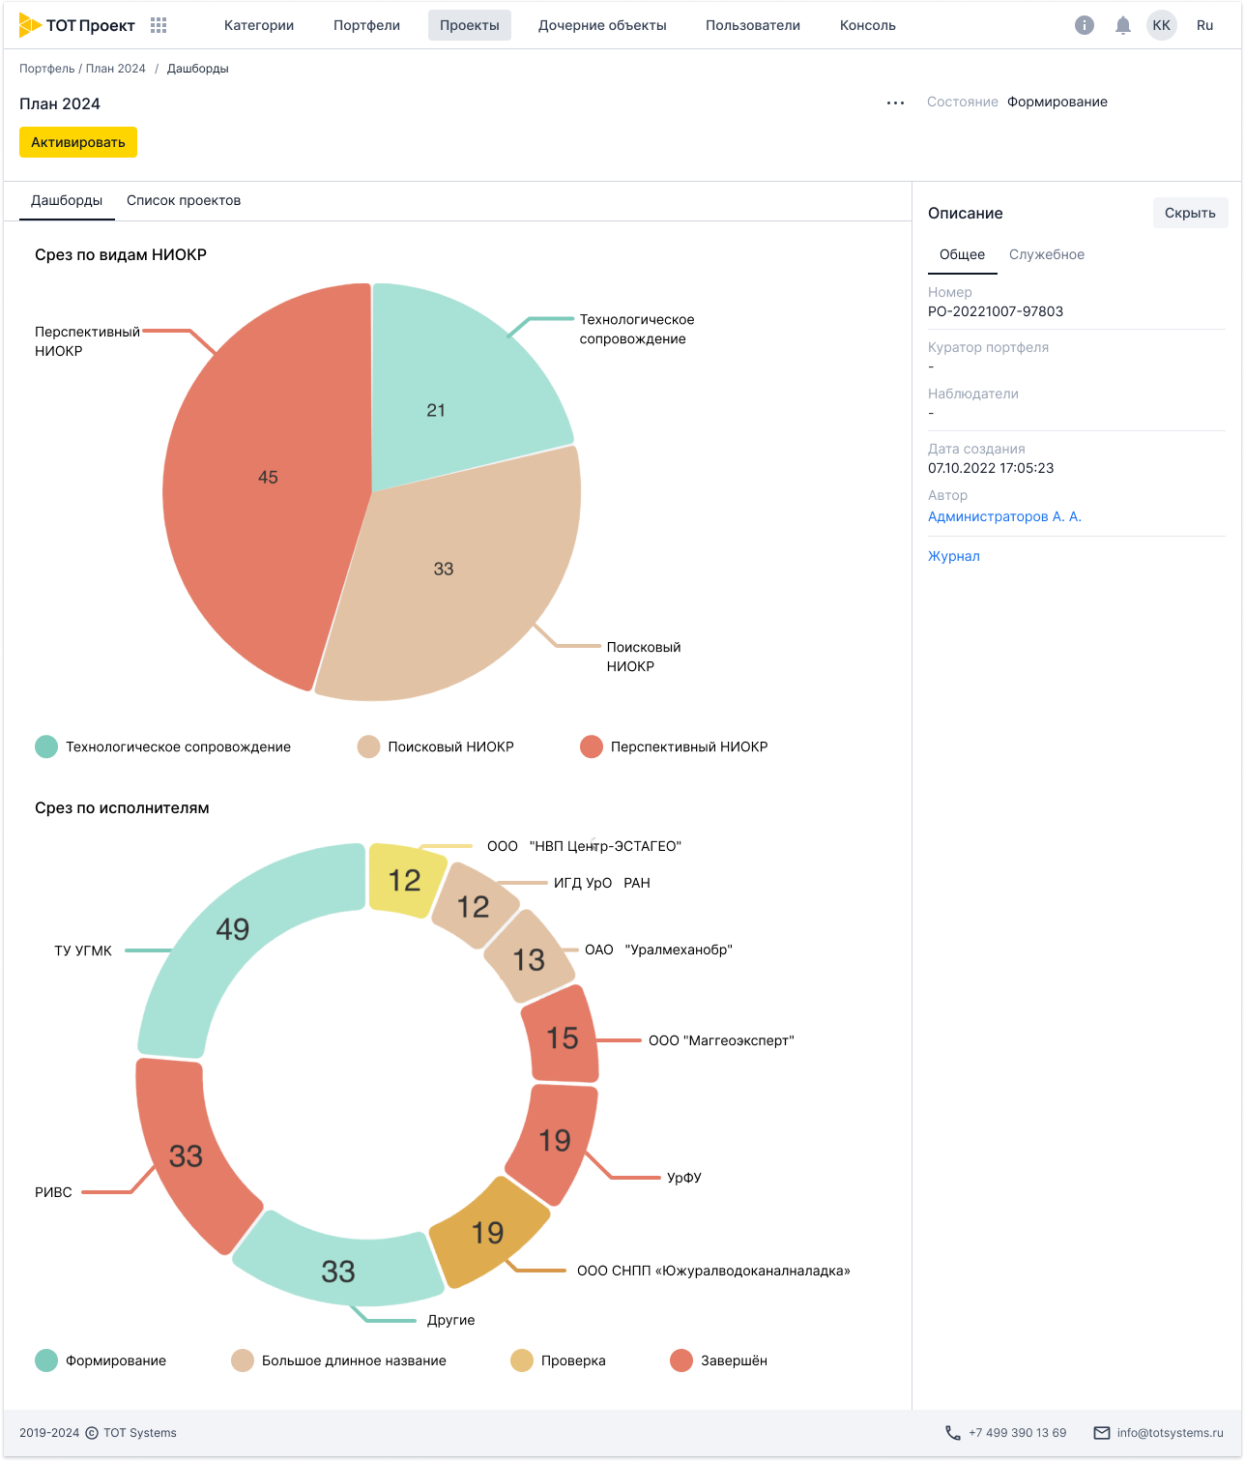This screenshot has height=1462, width=1245.
Task: Open the three-dots more actions menu
Action: click(x=895, y=103)
